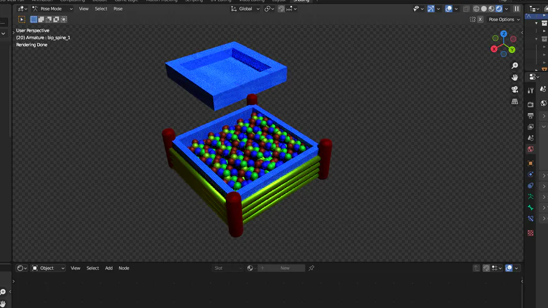Toggle viewport overlays display
The height and width of the screenshot is (308, 548).
(449, 9)
